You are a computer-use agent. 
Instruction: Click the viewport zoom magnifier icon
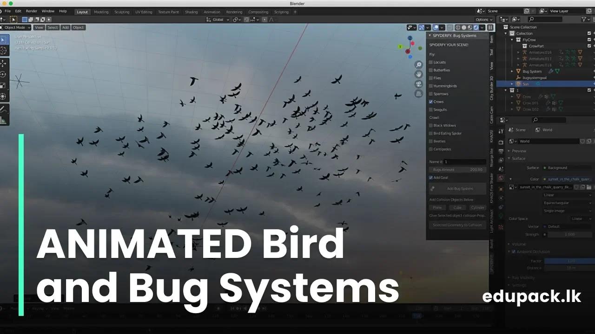click(418, 64)
